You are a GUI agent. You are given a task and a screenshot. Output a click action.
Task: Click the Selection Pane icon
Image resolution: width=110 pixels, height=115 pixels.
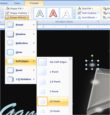click(105, 18)
